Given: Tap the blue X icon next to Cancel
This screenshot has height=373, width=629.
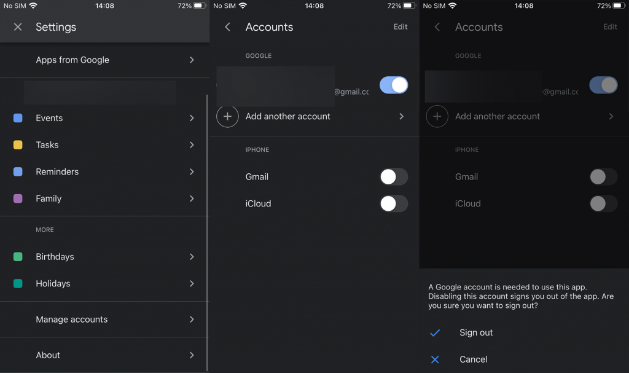Looking at the screenshot, I should tap(435, 359).
